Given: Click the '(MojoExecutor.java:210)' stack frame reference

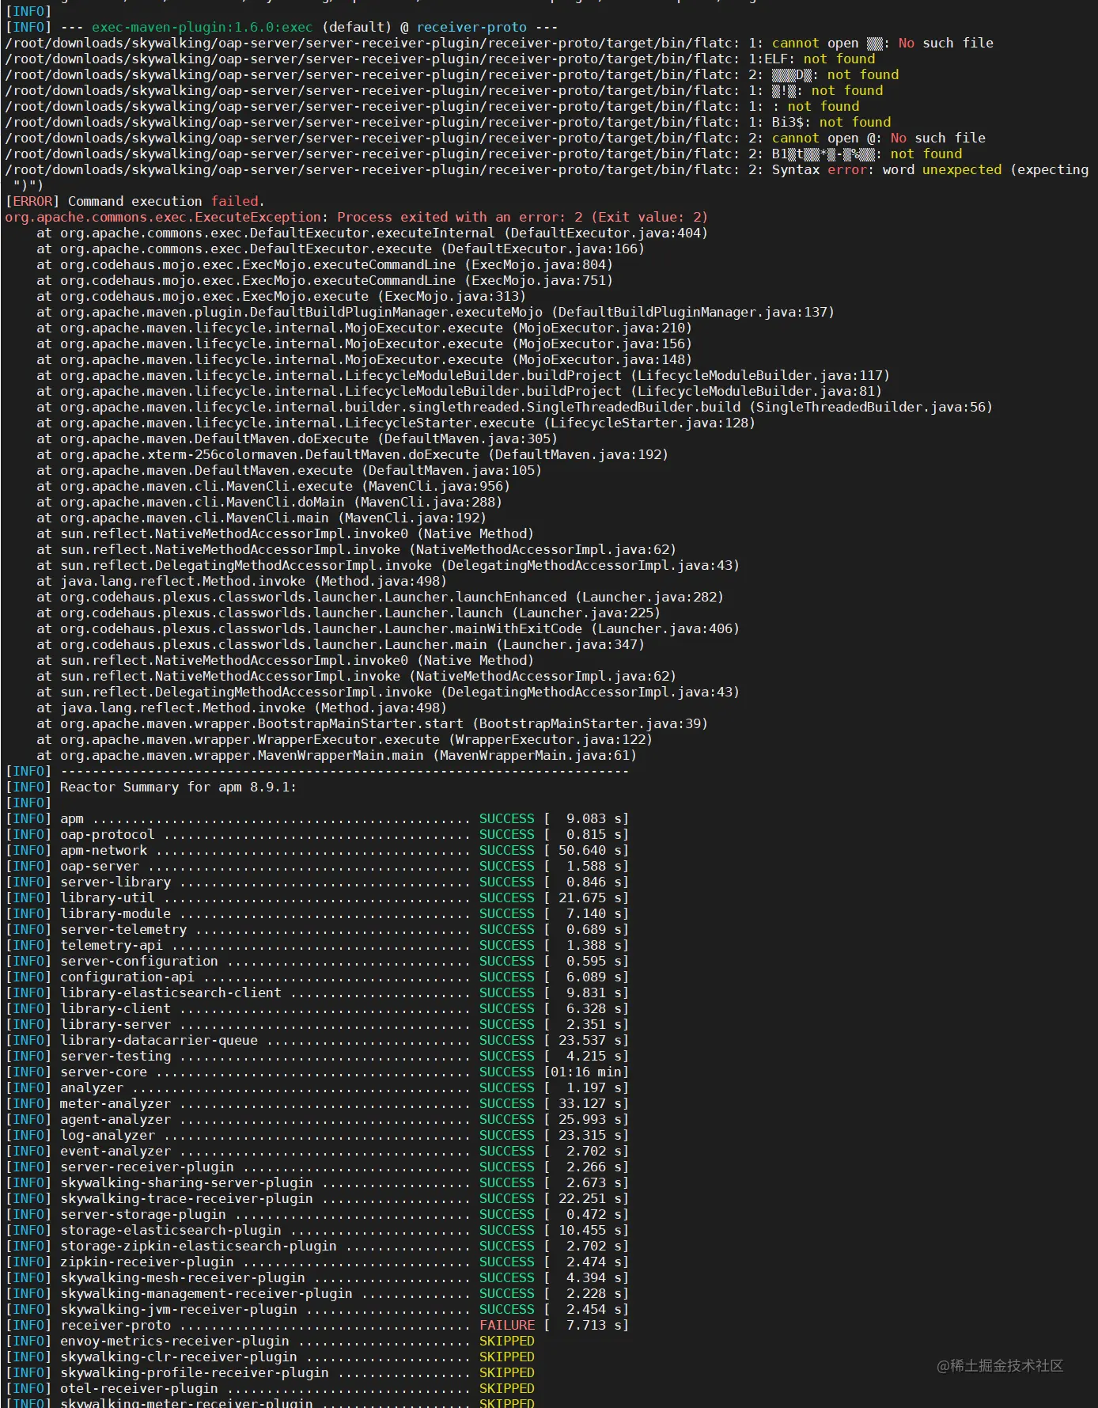Looking at the screenshot, I should [601, 328].
